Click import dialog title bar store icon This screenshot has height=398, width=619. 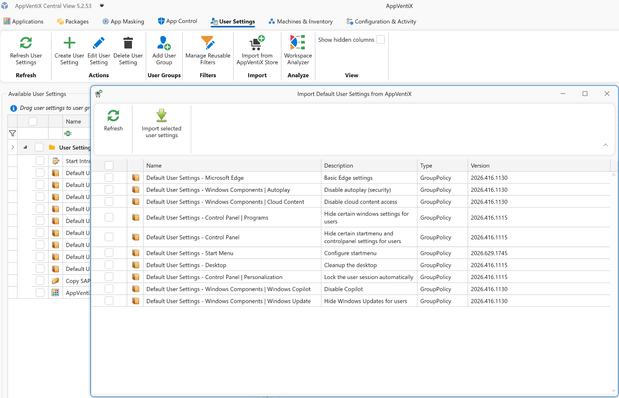tap(98, 93)
